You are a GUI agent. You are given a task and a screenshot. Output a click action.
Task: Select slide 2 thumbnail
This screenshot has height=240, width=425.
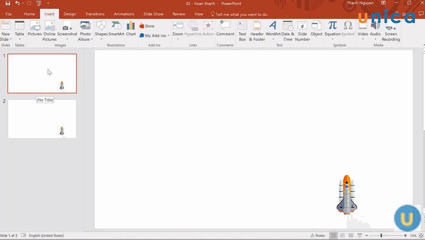(x=42, y=119)
